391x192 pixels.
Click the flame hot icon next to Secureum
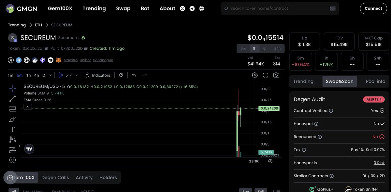[83, 38]
